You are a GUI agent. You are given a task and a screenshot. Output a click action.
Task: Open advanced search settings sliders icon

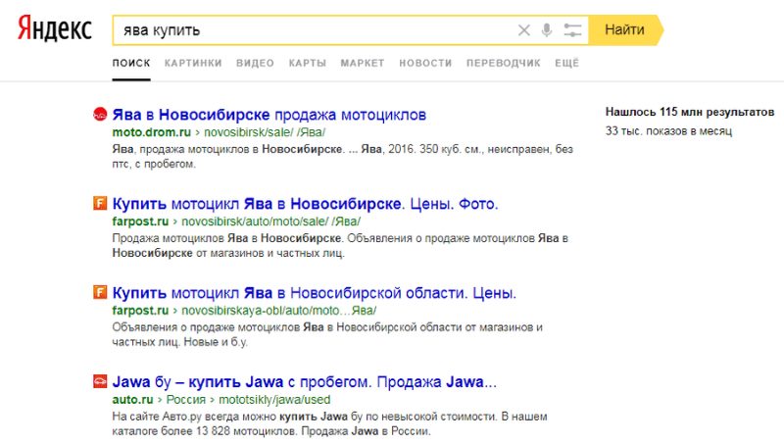[572, 30]
